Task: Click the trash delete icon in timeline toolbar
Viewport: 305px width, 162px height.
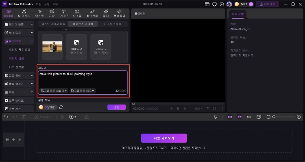Action: tap(24, 117)
